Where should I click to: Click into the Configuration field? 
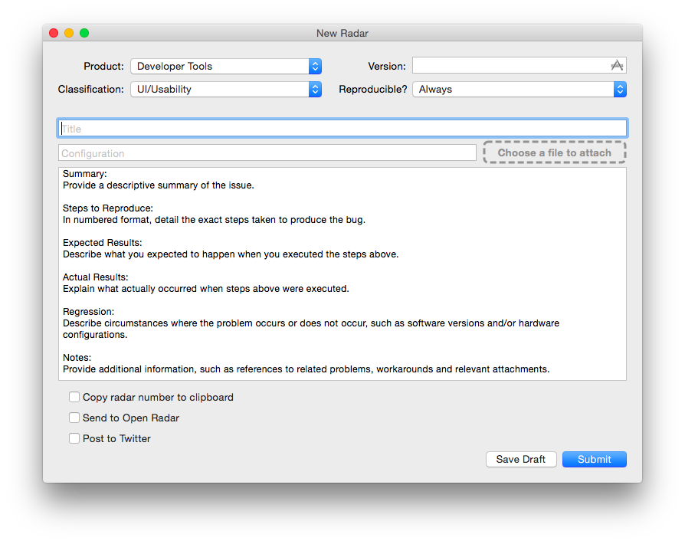(267, 153)
